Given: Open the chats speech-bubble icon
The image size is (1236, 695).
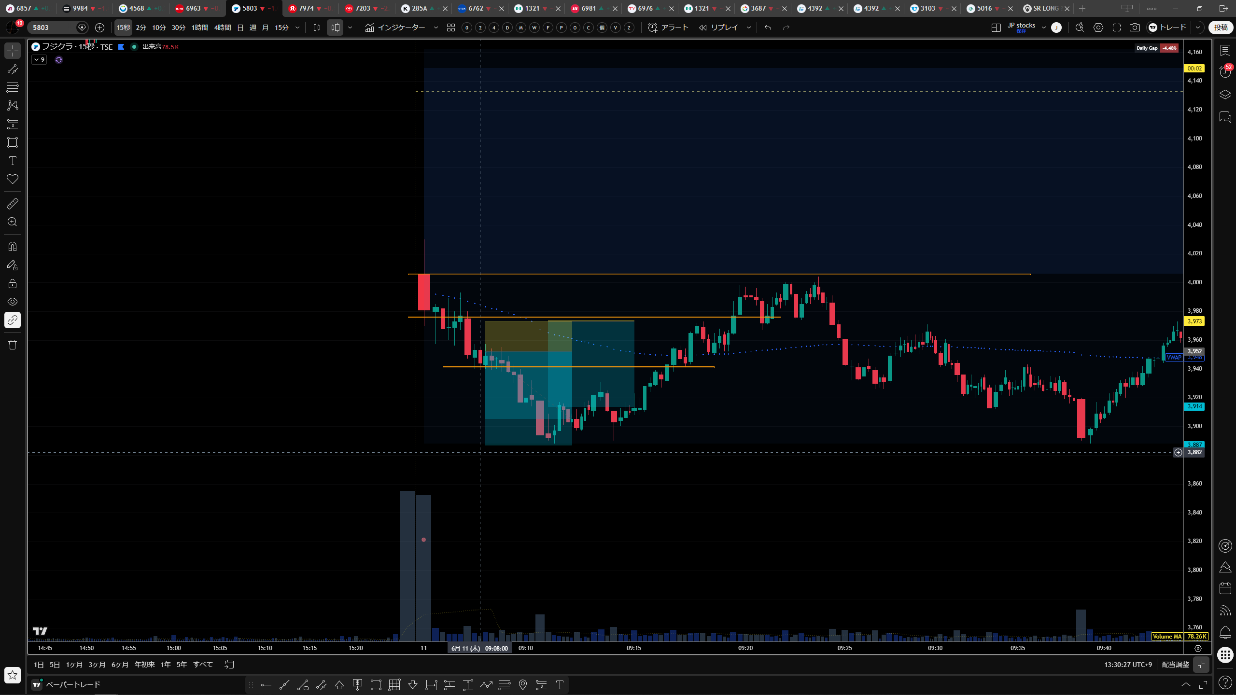Looking at the screenshot, I should [1225, 117].
